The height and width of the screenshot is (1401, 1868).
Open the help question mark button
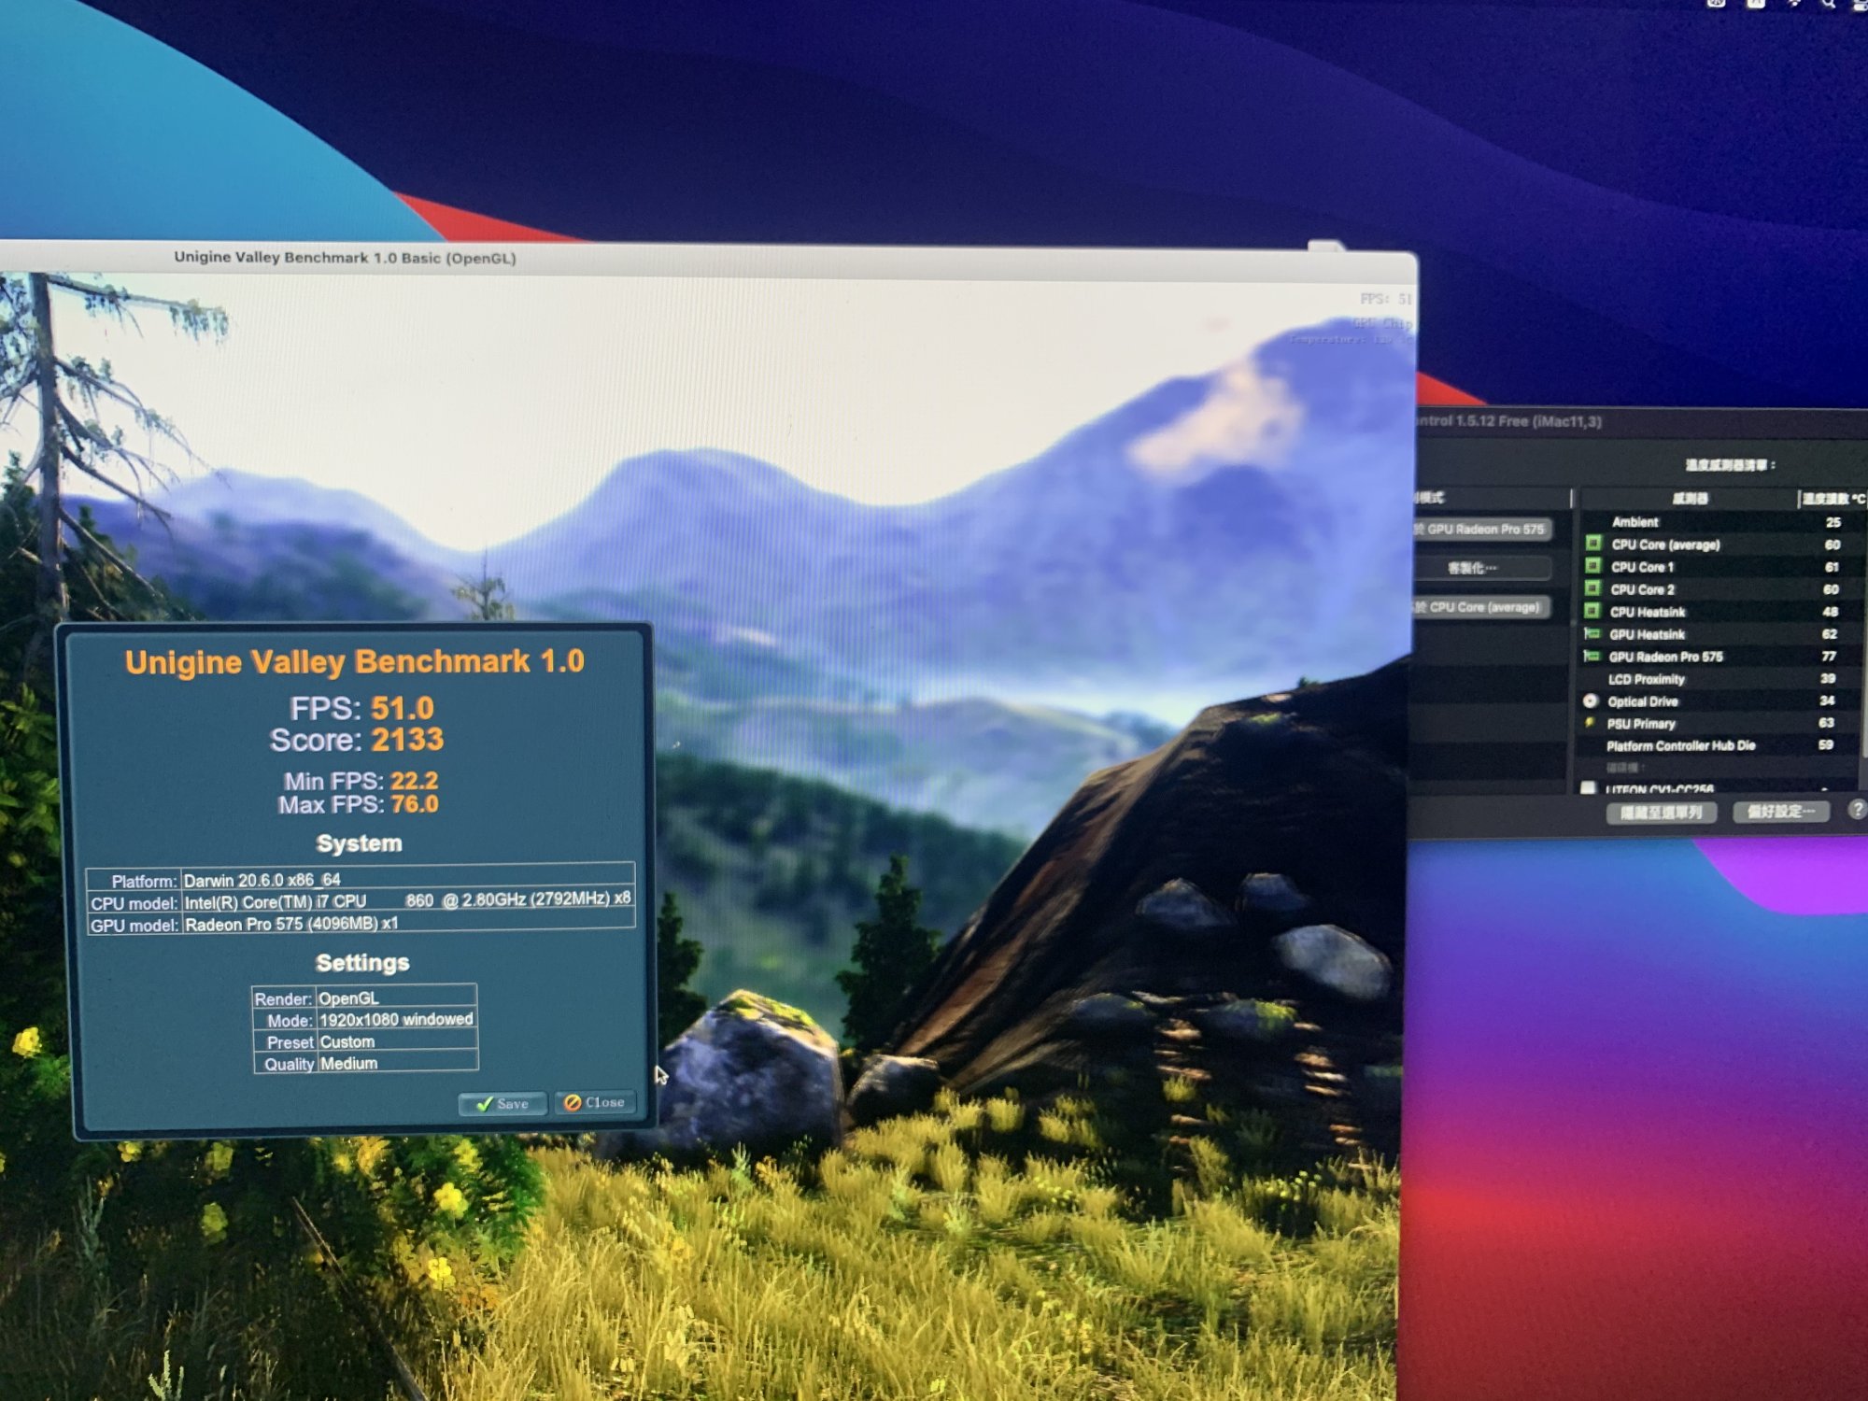click(1857, 810)
